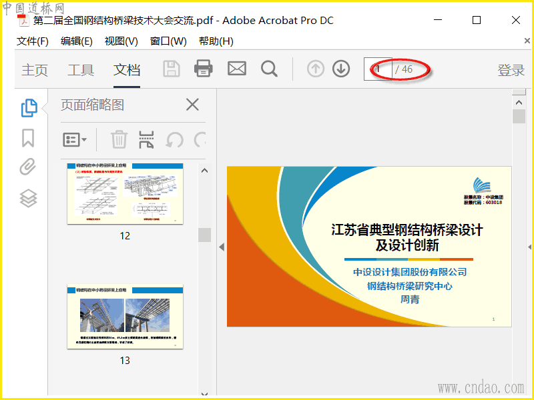Image resolution: width=534 pixels, height=400 pixels.
Task: Print the document with printer icon
Action: [x=204, y=69]
